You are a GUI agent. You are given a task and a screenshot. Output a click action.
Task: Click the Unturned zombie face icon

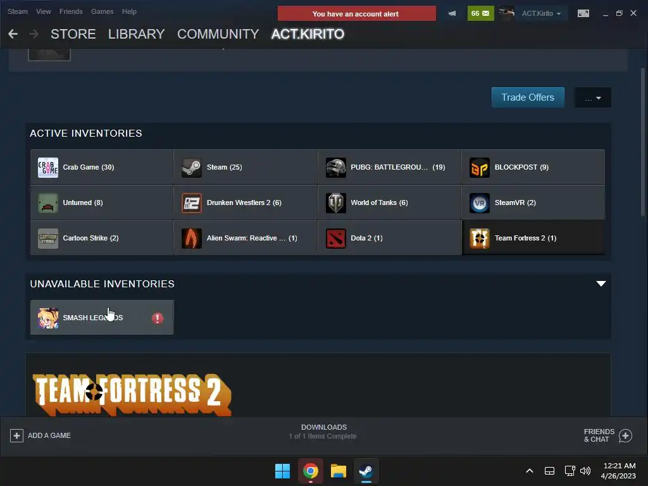pyautogui.click(x=48, y=203)
